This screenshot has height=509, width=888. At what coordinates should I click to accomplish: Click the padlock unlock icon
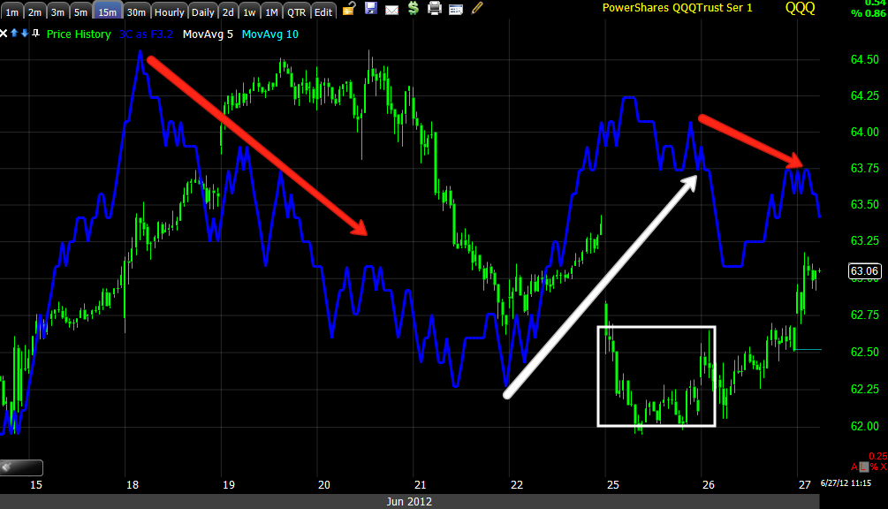click(349, 9)
